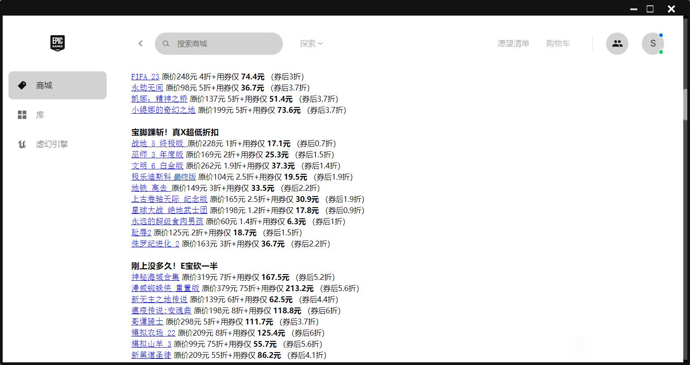
Task: Click price 167.5元 for 神秘海域合集
Action: point(275,277)
